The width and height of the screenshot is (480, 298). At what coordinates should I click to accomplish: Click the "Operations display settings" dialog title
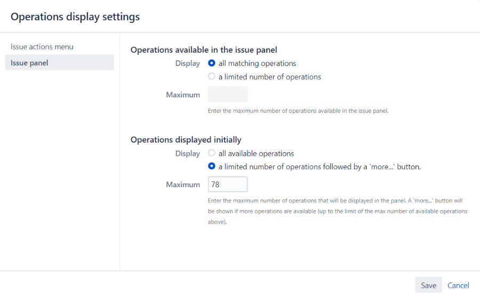(75, 16)
